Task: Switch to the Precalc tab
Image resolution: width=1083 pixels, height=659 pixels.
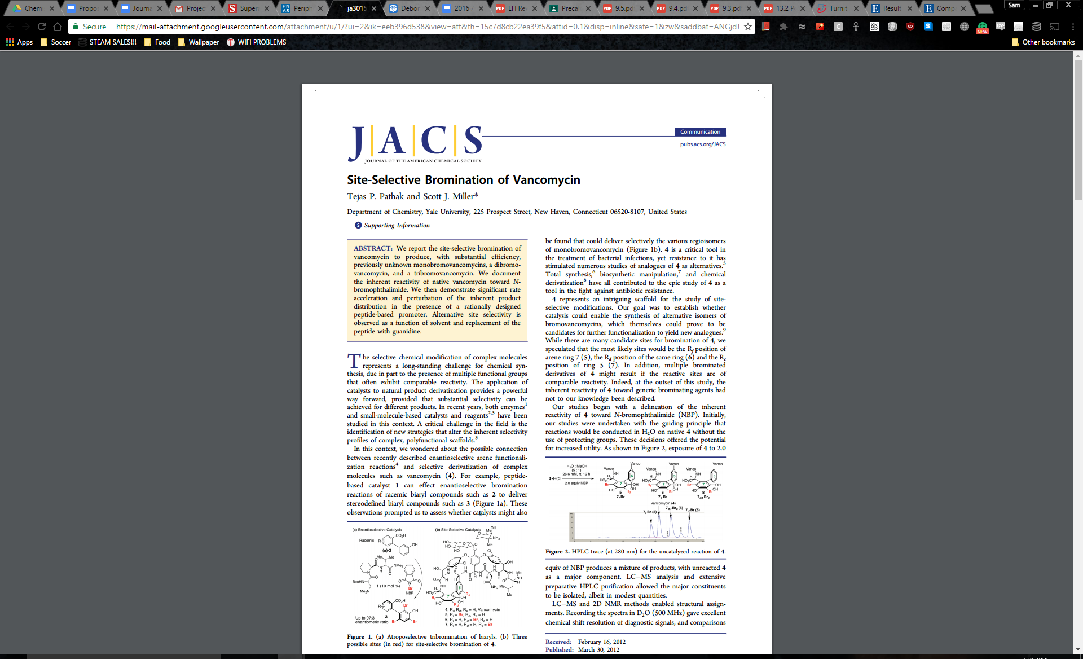Action: pyautogui.click(x=570, y=8)
